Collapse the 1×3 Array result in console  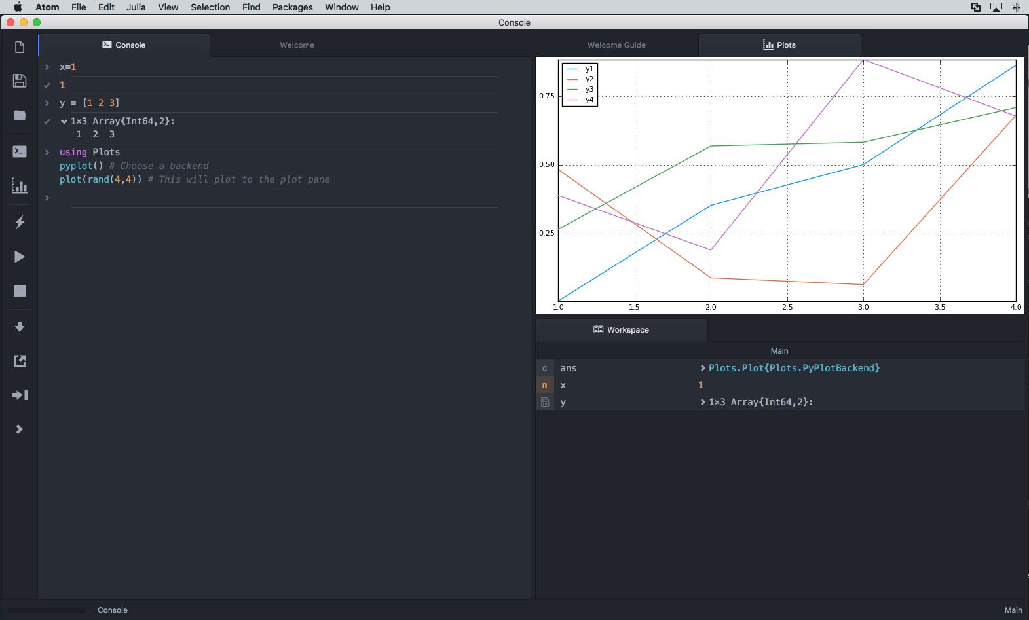pyautogui.click(x=64, y=121)
